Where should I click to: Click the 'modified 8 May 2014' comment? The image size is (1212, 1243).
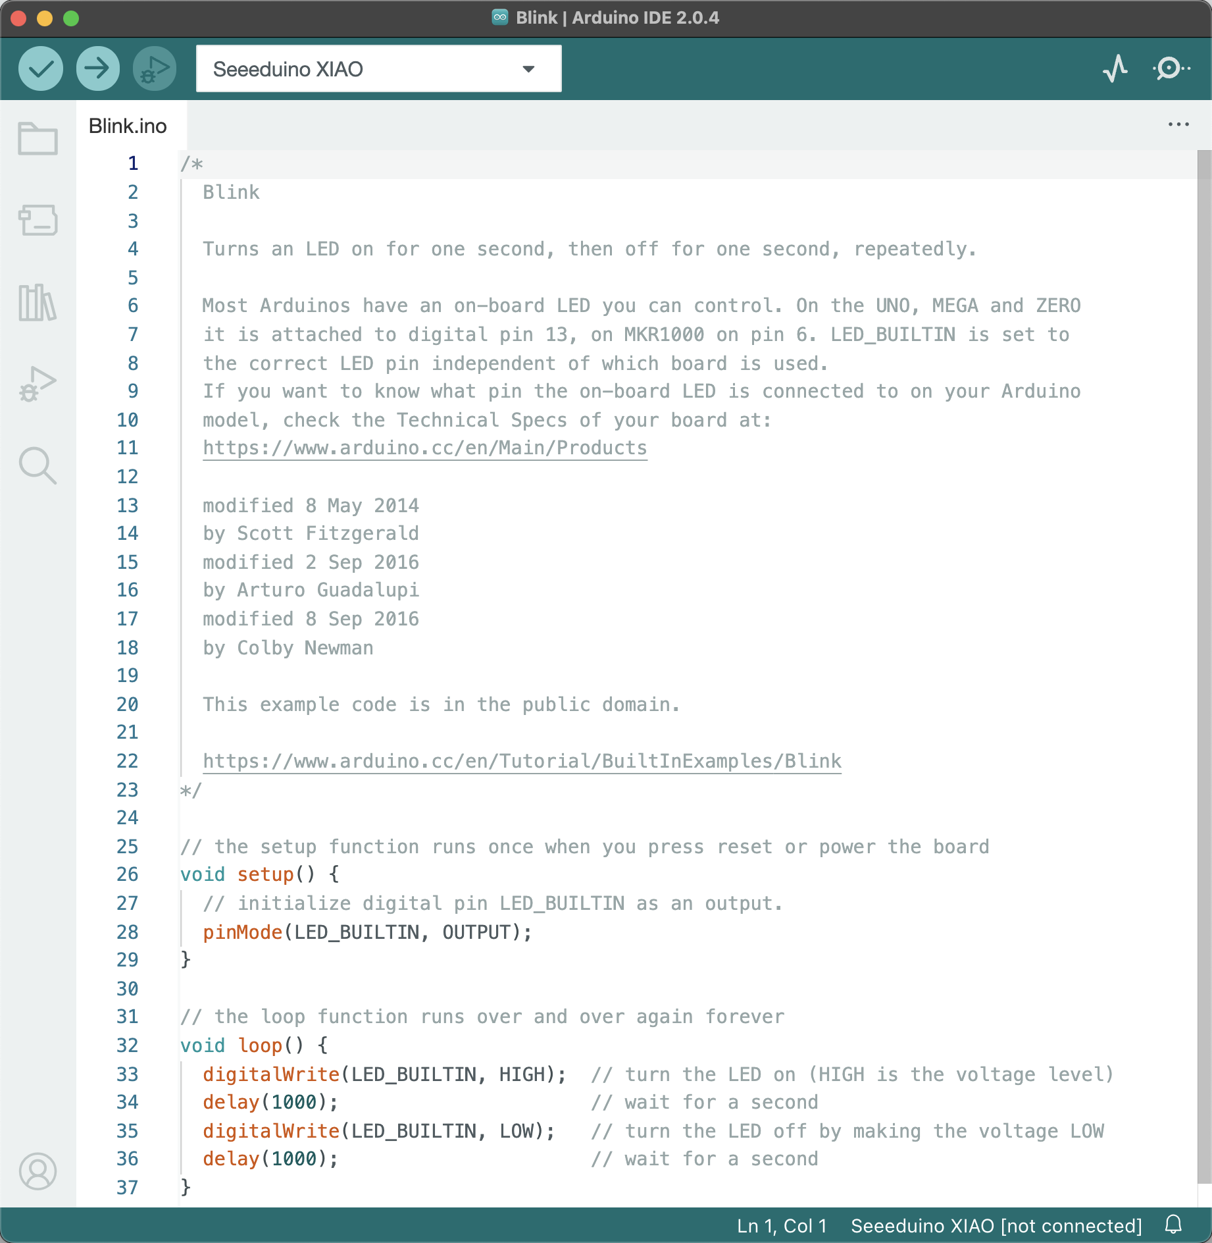coord(311,506)
